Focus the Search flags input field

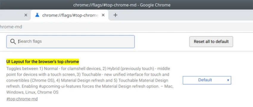71,42
